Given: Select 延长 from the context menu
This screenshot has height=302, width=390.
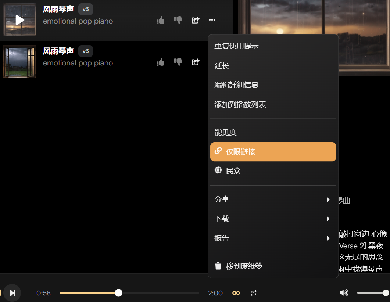Looking at the screenshot, I should point(273,66).
